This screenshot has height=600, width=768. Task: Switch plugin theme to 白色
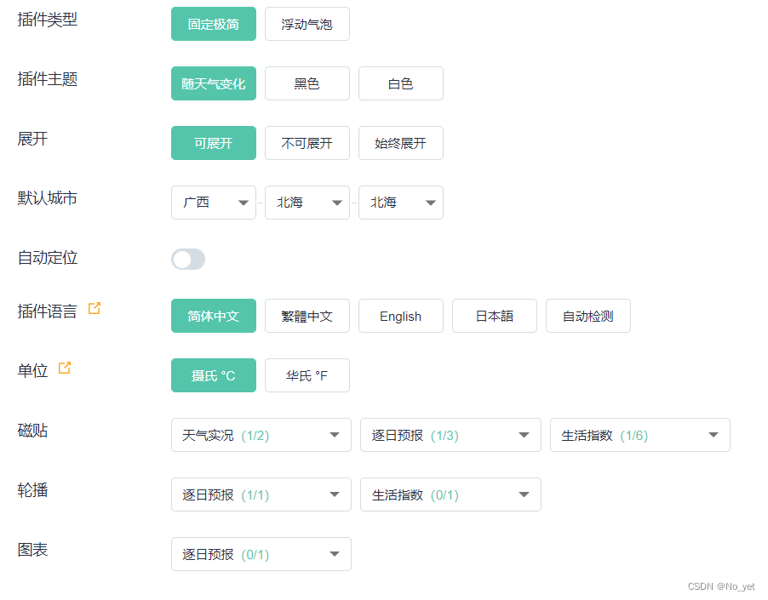[400, 83]
